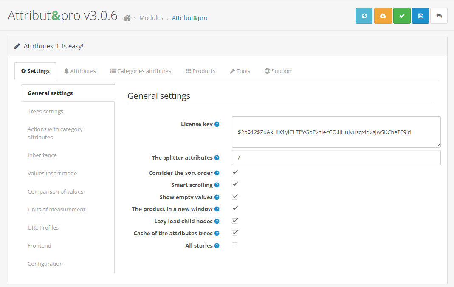The width and height of the screenshot is (454, 287).
Task: Open the Tools tab
Action: coord(240,71)
